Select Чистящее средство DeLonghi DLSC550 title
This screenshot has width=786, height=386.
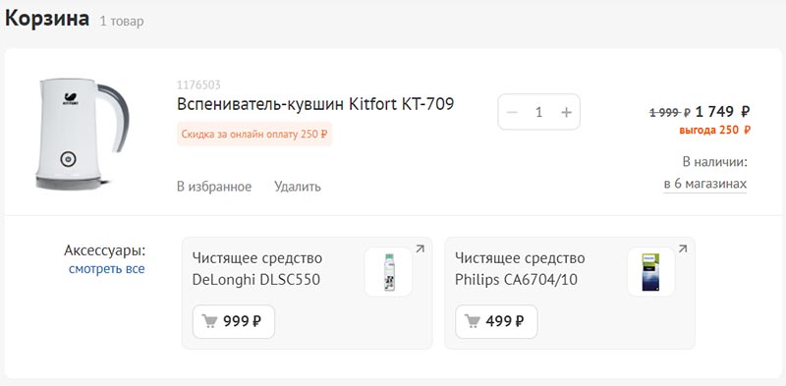(x=257, y=269)
